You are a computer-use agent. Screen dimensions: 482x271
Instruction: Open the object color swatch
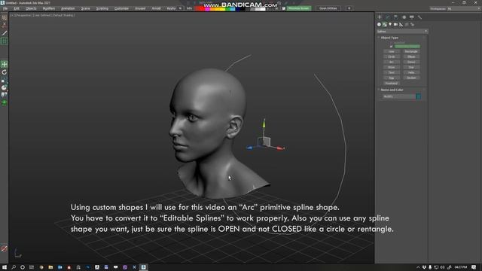click(419, 96)
